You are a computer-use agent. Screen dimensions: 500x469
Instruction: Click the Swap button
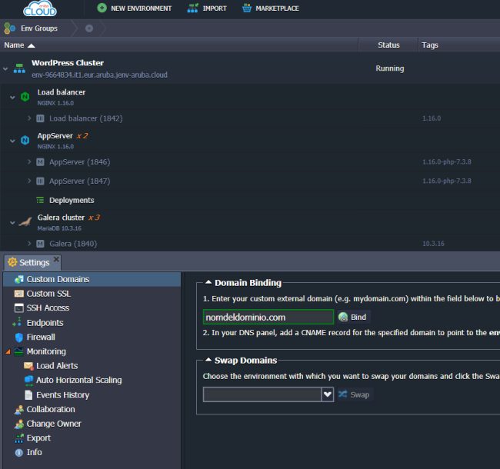pyautogui.click(x=354, y=394)
